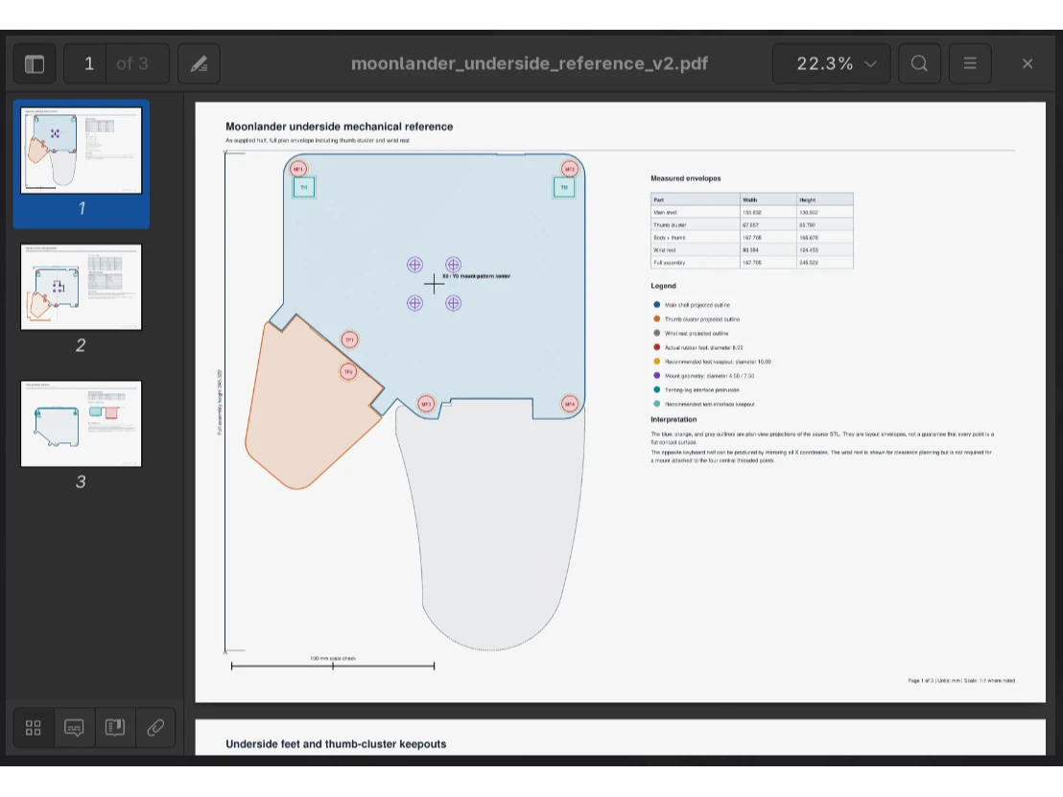Click 'Underside feet and thumb-cluster keepouts' heading

(336, 744)
